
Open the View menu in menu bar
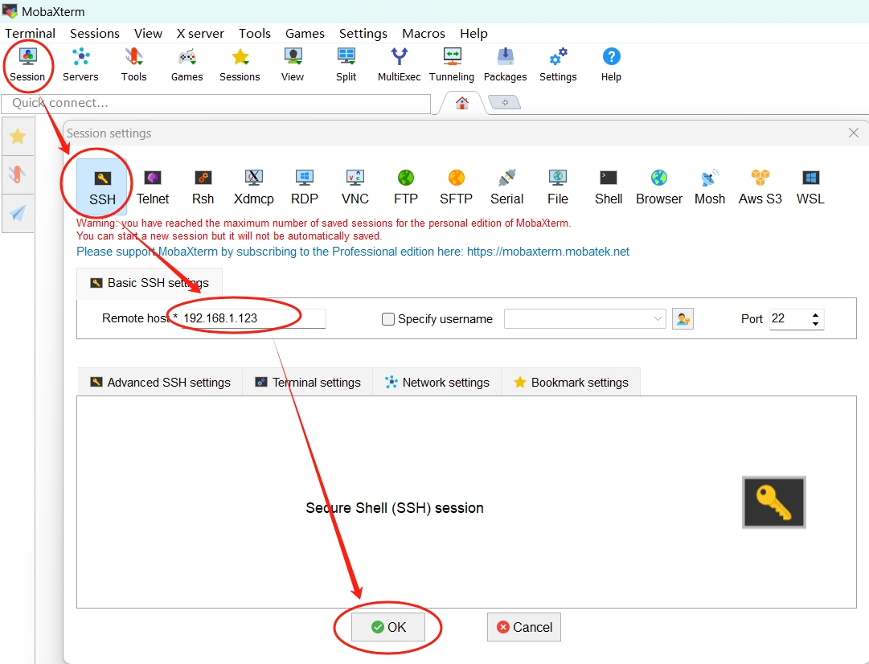click(x=148, y=33)
